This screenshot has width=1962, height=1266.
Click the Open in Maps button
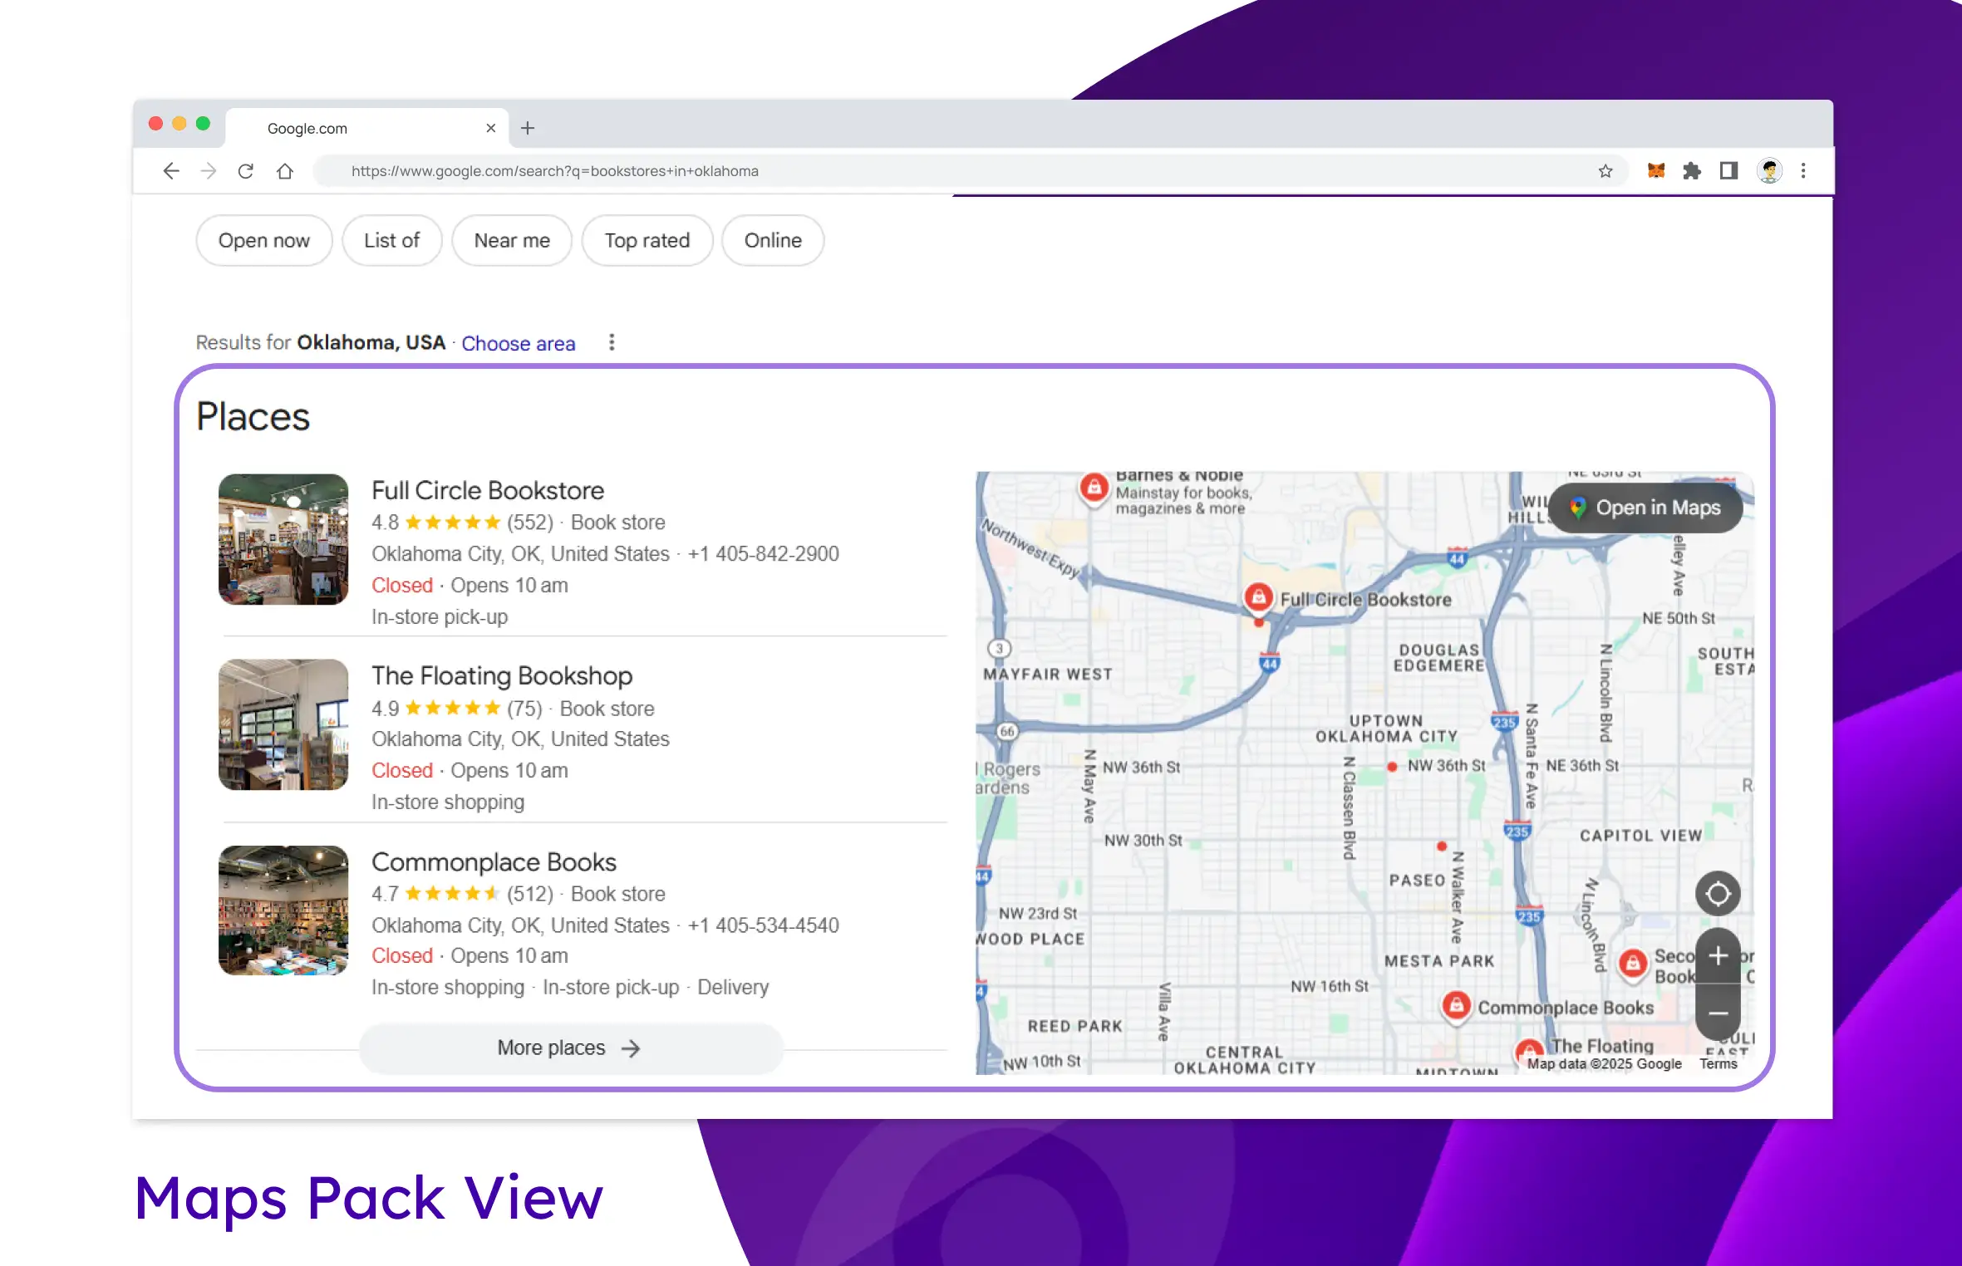click(1646, 508)
